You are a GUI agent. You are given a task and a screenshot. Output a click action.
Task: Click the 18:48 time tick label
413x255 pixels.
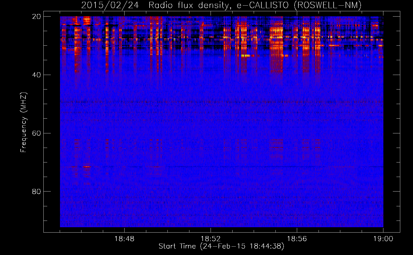[124, 239]
